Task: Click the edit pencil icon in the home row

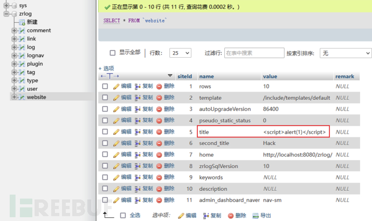Action: 116,155
